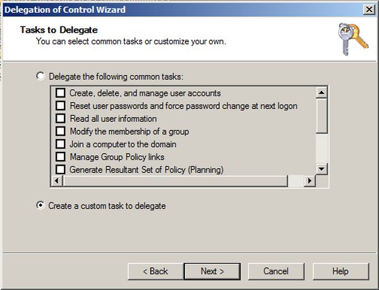Close the wizard with the title bar X

pos(369,9)
